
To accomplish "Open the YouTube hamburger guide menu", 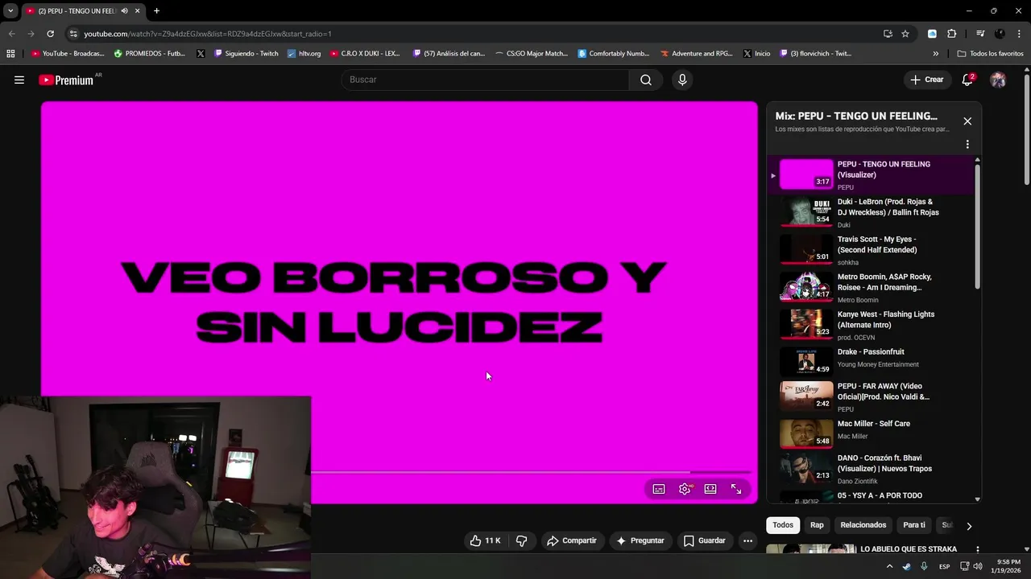I will [x=19, y=80].
